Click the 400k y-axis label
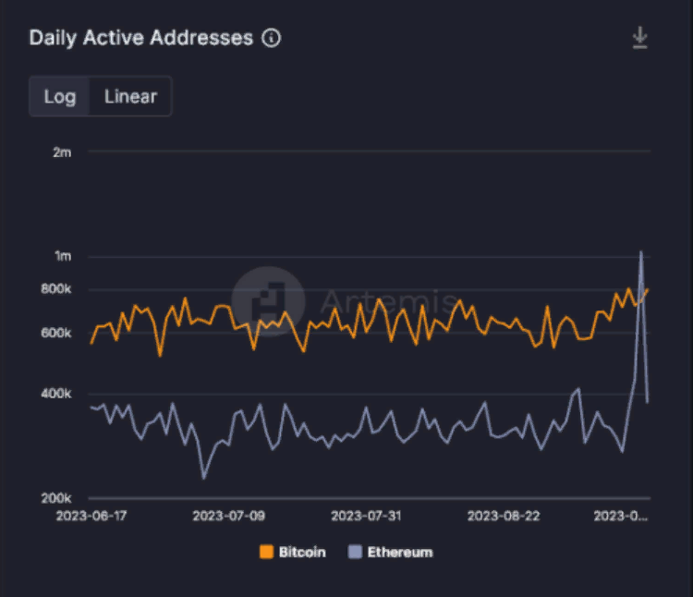693x597 pixels. [x=56, y=394]
